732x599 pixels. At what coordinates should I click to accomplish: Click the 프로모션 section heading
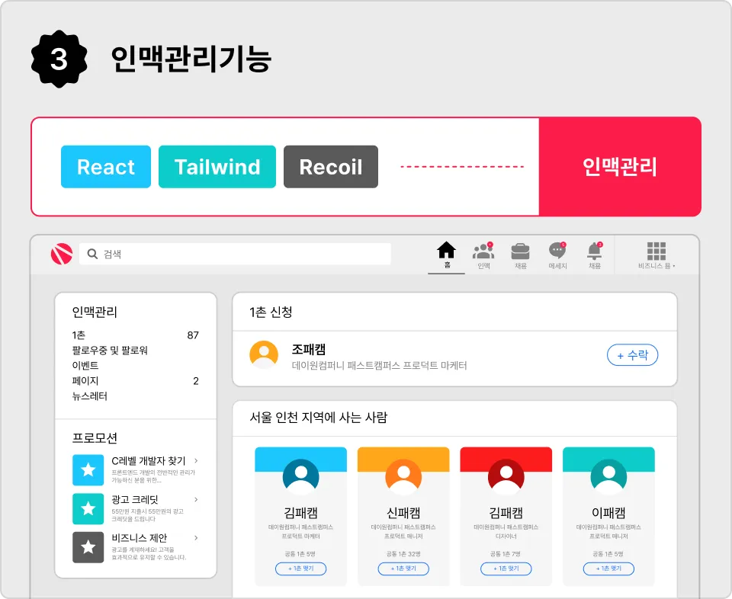[x=95, y=437]
